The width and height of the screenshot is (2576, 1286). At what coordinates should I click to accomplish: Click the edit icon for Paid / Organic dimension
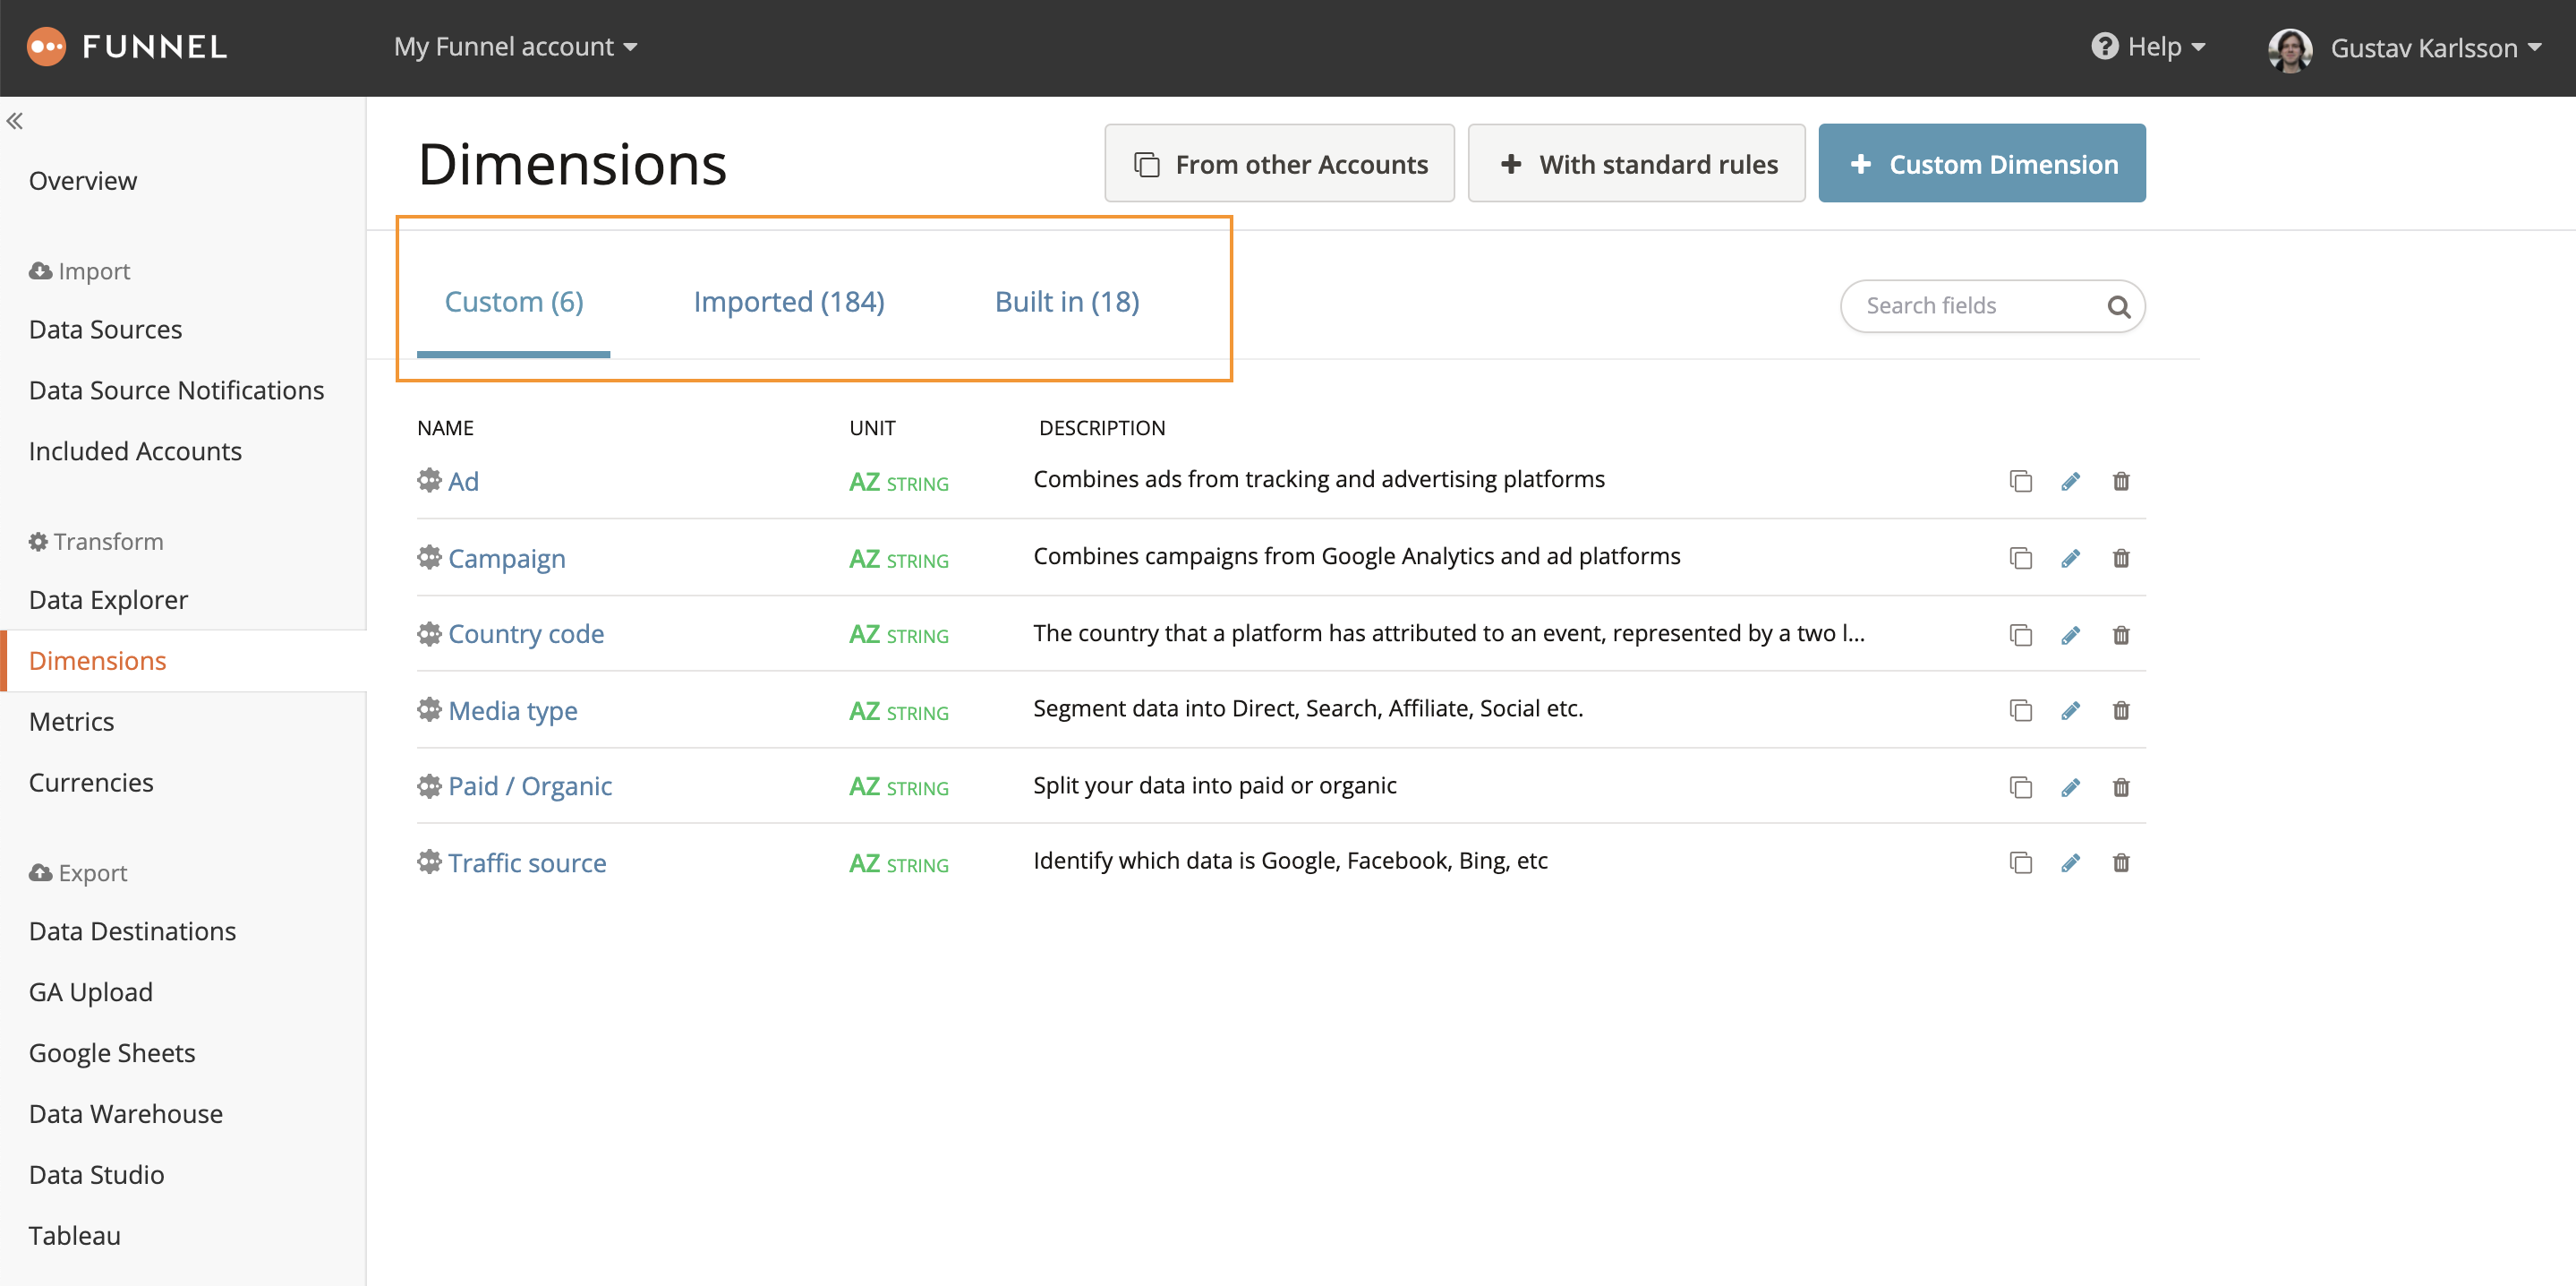(x=2070, y=788)
